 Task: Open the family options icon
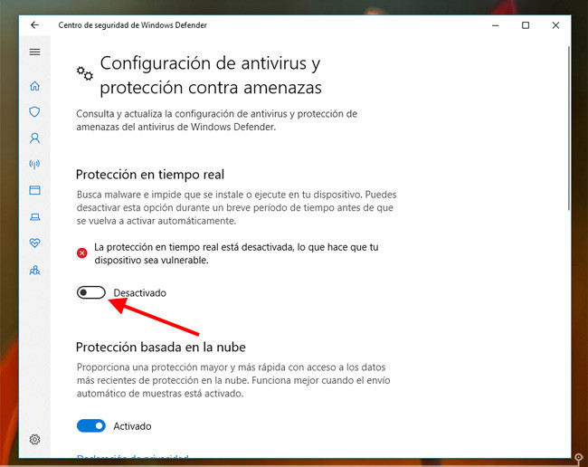34,270
